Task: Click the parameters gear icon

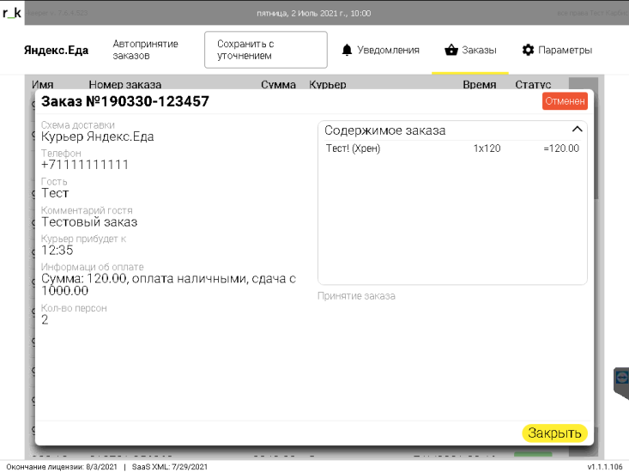Action: pos(528,50)
